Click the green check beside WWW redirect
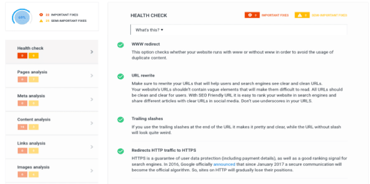The height and width of the screenshot is (184, 370). 120,45
